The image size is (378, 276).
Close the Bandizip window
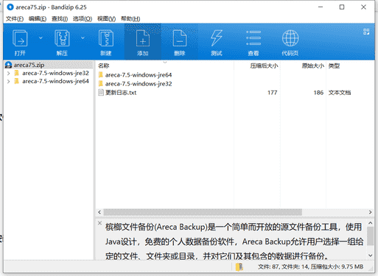point(363,7)
